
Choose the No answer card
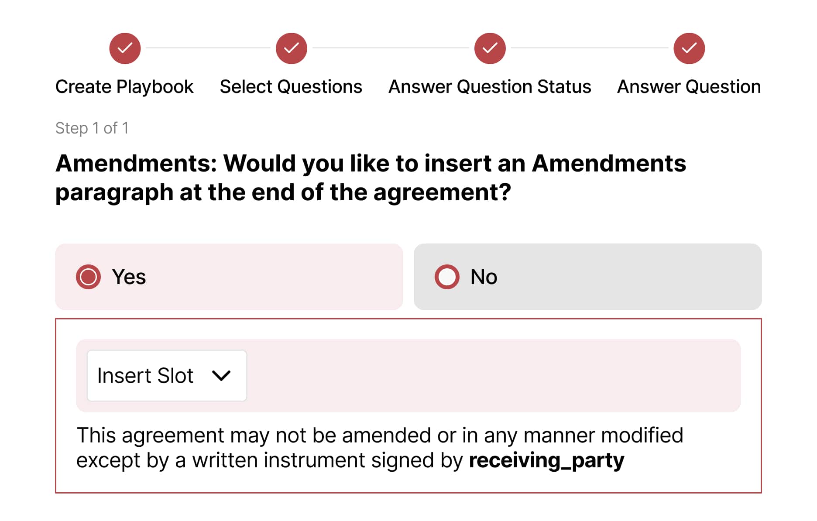point(587,277)
